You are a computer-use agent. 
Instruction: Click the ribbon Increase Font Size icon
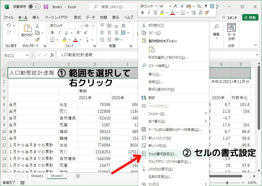click(78, 33)
